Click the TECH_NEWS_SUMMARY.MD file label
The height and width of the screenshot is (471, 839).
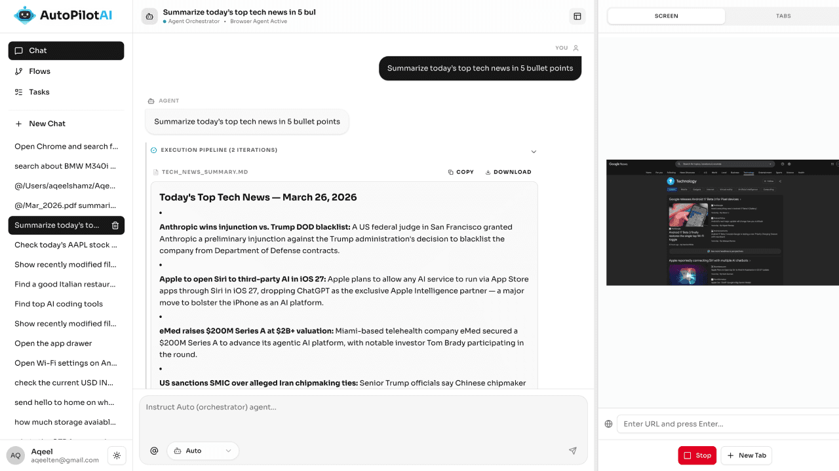click(201, 172)
